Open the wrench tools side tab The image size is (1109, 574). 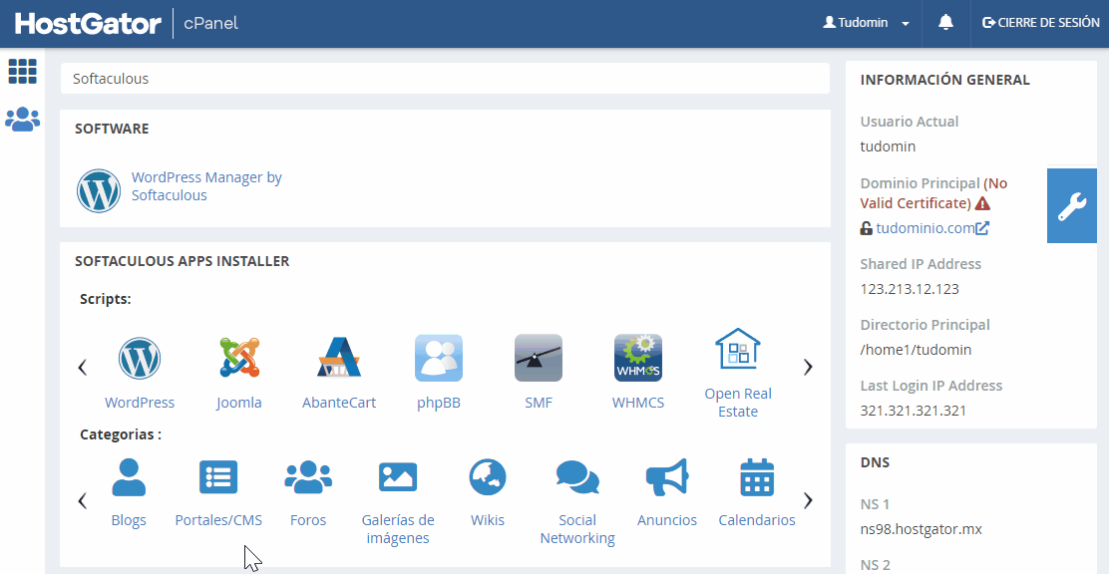tap(1071, 206)
